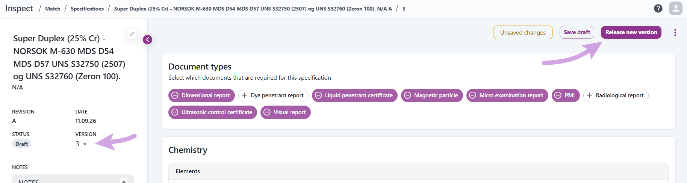Click Release new version button
This screenshot has height=183, width=687.
tap(631, 32)
